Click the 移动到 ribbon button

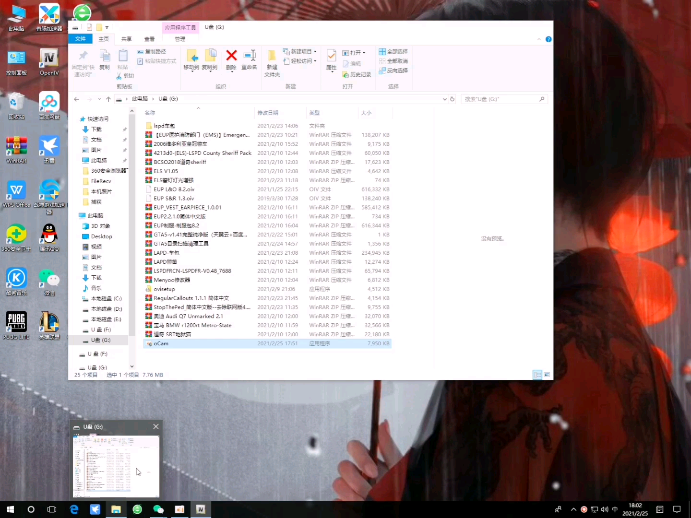(191, 60)
